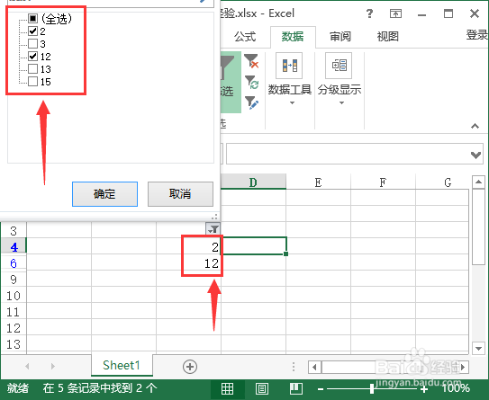
Task: Select column F header
Action: point(383,182)
